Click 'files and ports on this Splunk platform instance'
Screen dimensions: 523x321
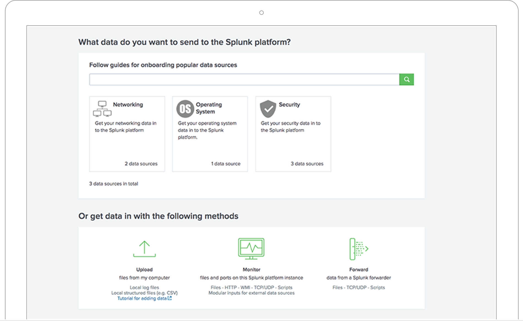point(251,278)
